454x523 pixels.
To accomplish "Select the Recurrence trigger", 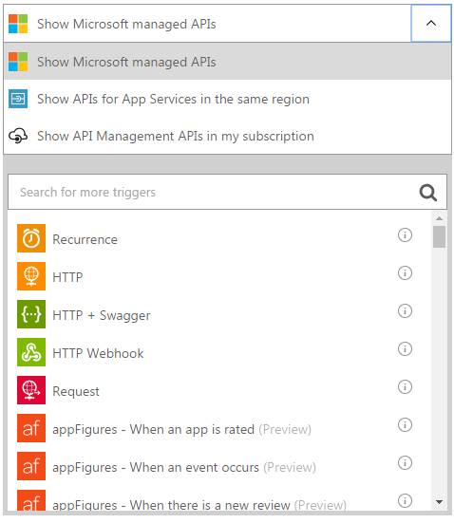I will [85, 239].
